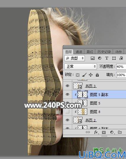This screenshot has height=159, width=126.
Task: Filter layers by shape icon
Action: (x=114, y=58)
